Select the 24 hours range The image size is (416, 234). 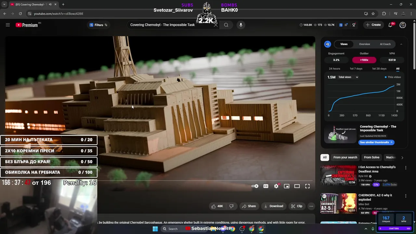tap(334, 69)
